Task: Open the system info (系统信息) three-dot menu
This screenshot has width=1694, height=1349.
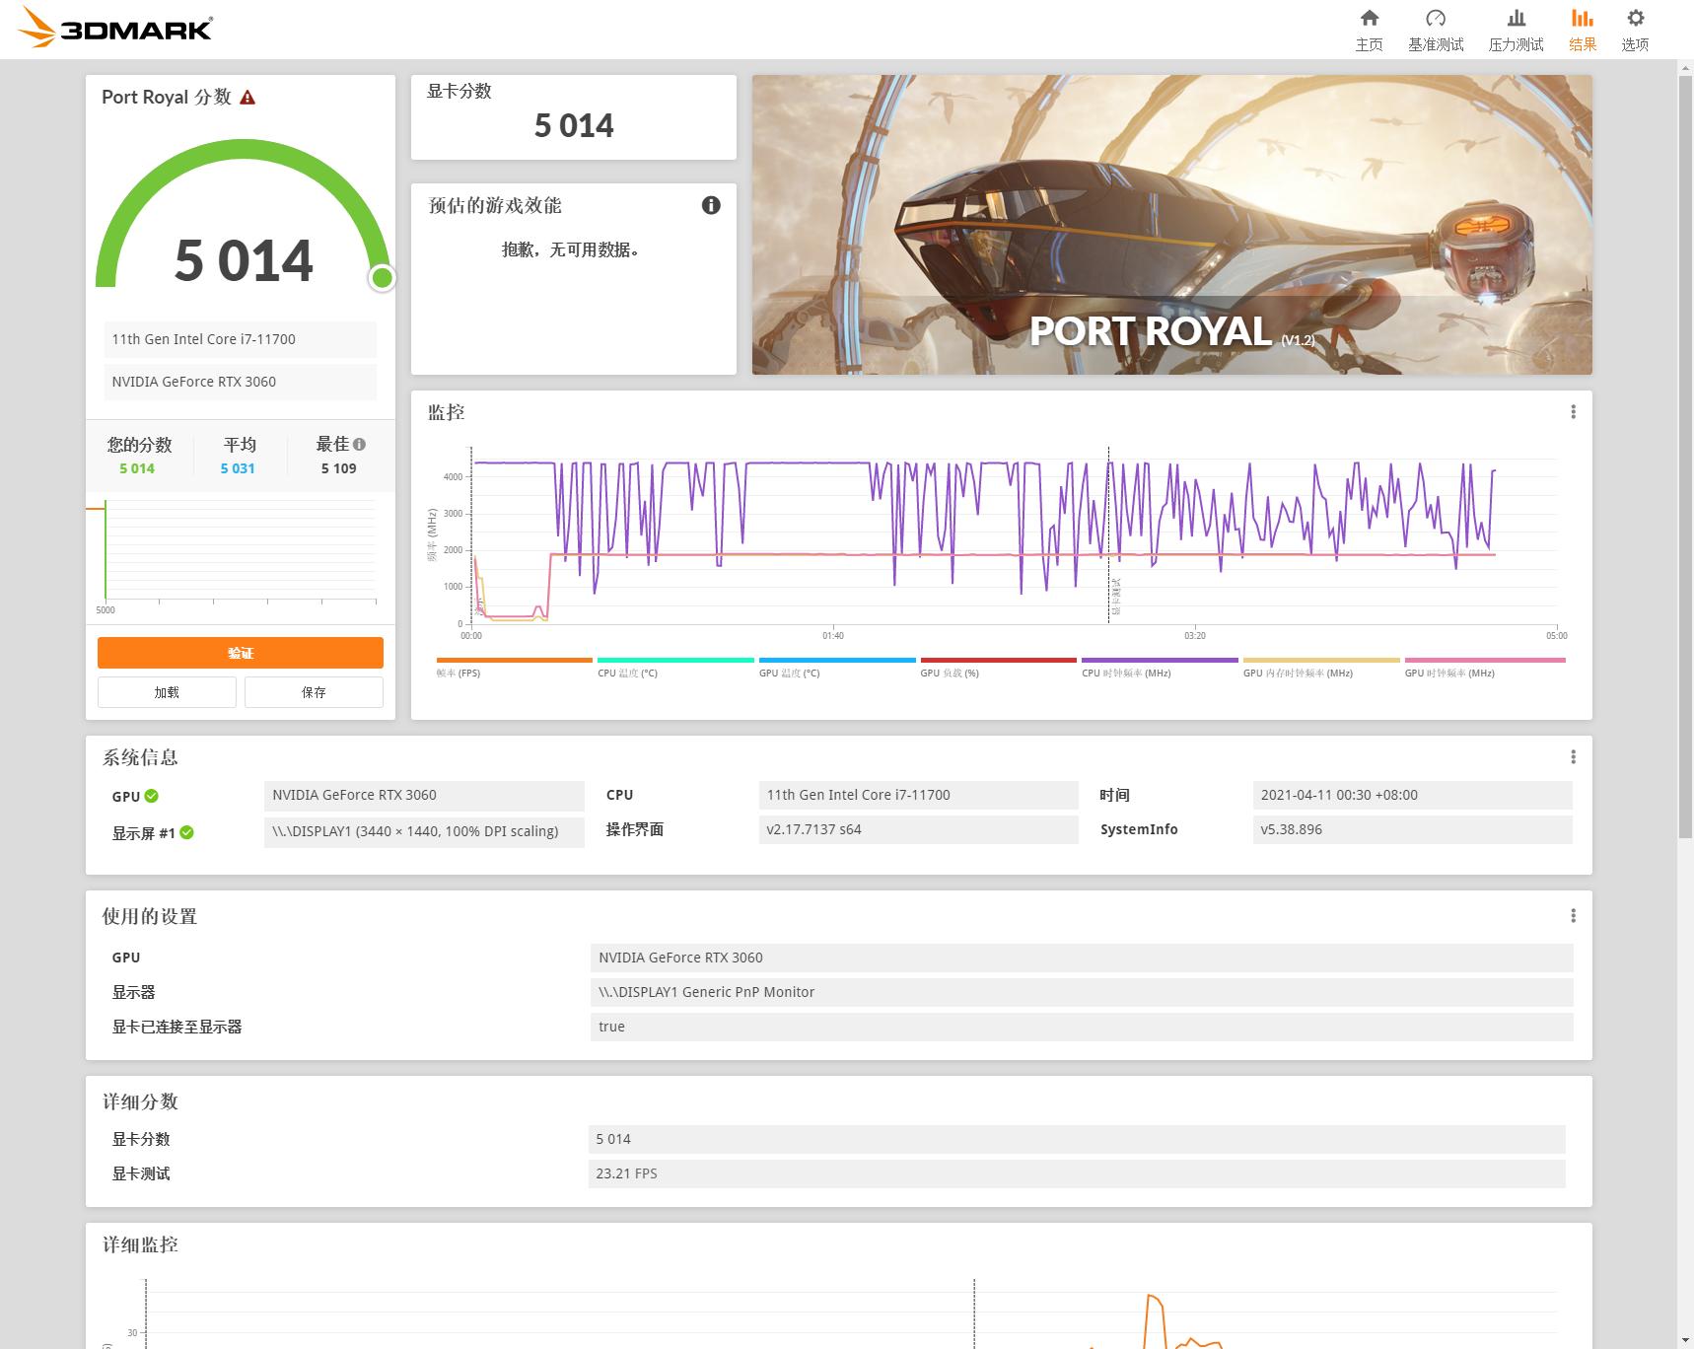Action: [x=1573, y=757]
